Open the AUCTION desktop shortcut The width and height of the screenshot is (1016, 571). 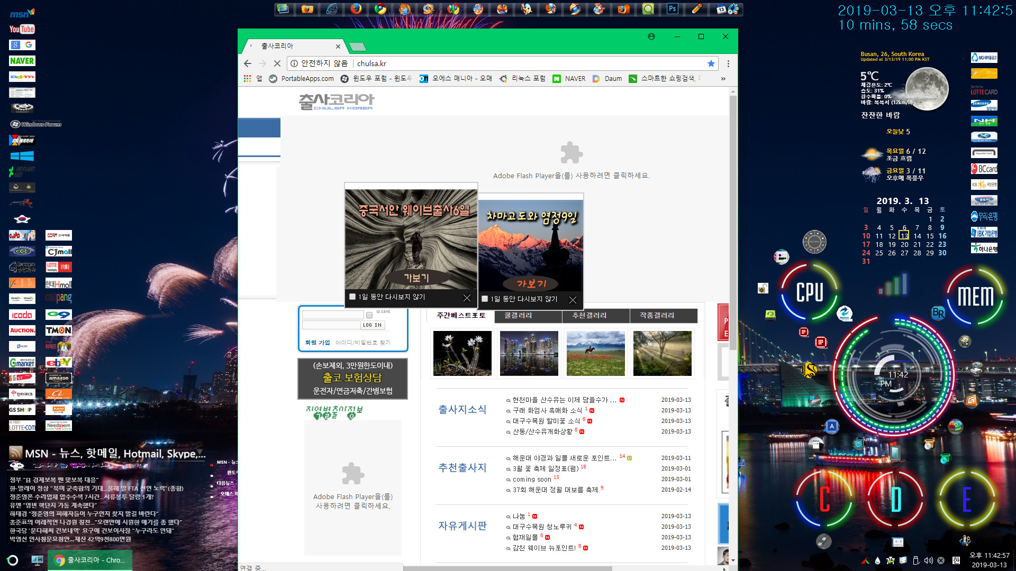[22, 330]
